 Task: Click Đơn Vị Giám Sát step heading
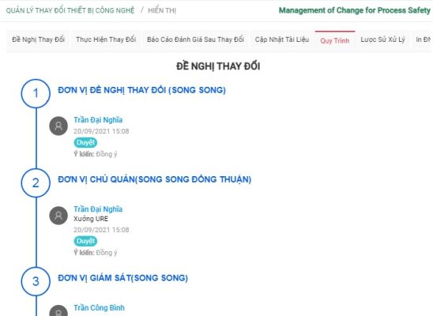[x=123, y=278]
